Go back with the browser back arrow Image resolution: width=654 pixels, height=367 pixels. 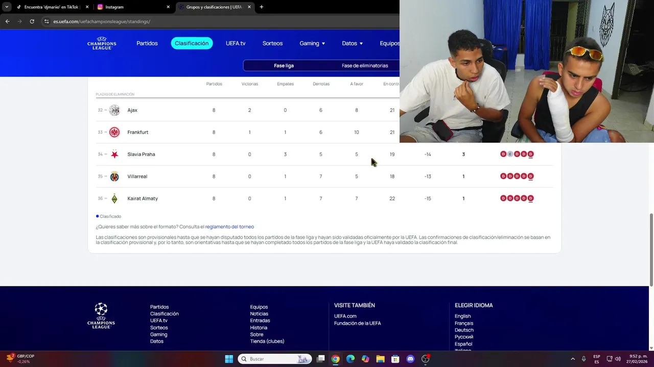[x=7, y=21]
